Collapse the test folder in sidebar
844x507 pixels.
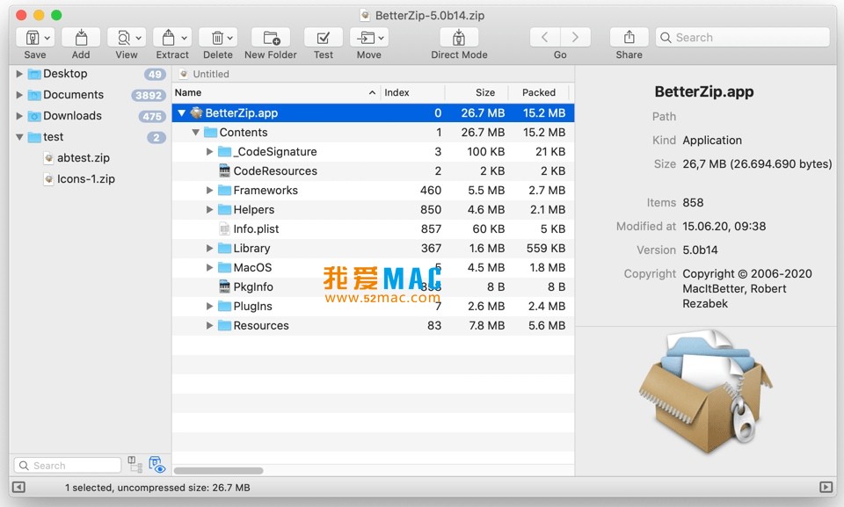coord(19,137)
